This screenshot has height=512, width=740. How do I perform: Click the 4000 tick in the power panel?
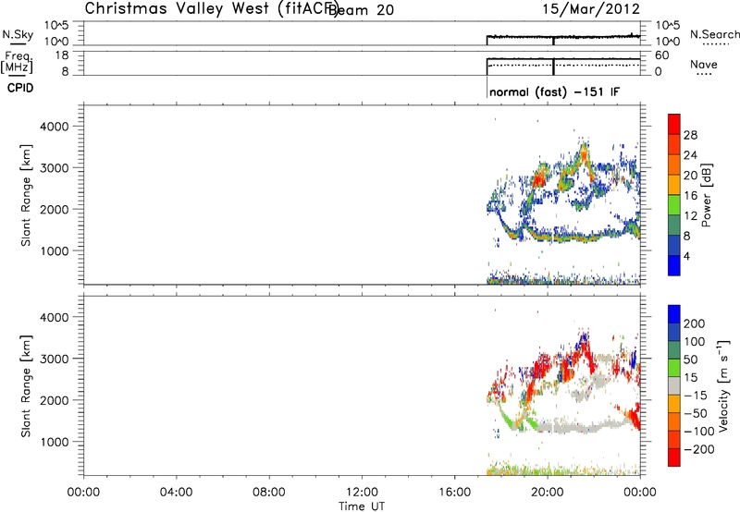click(55, 127)
